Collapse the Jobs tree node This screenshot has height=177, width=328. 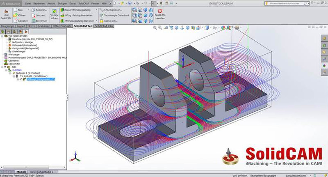[x=2, y=67]
